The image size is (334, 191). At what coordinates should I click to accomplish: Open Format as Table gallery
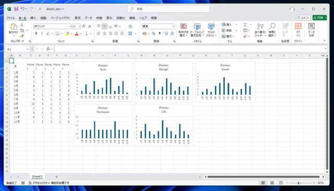click(197, 30)
